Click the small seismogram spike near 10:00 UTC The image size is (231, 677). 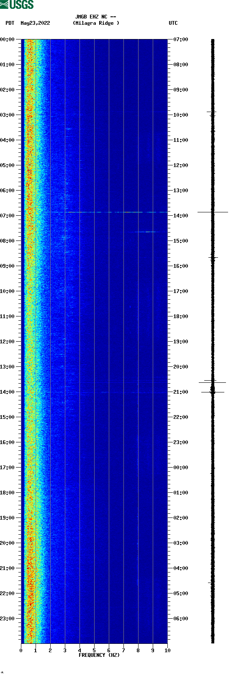(x=212, y=112)
